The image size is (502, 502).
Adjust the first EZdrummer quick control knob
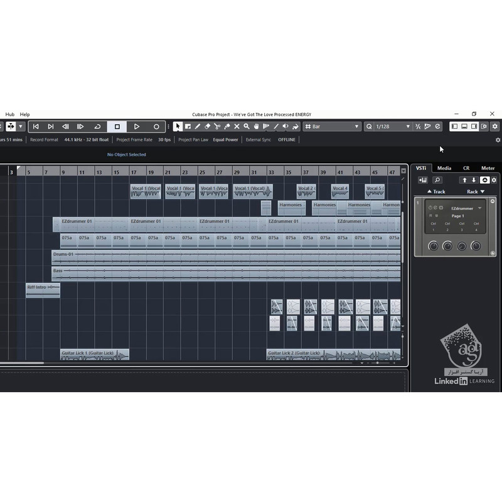pyautogui.click(x=433, y=246)
